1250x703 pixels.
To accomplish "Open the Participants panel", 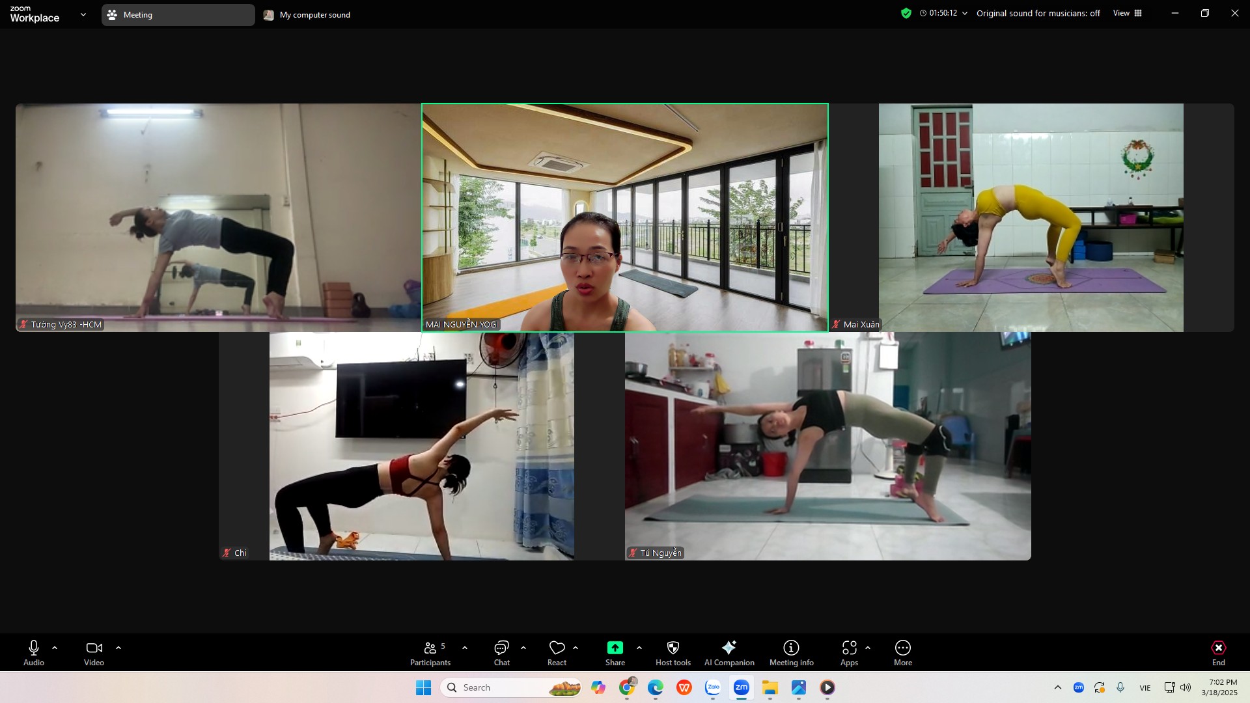I will click(x=430, y=653).
